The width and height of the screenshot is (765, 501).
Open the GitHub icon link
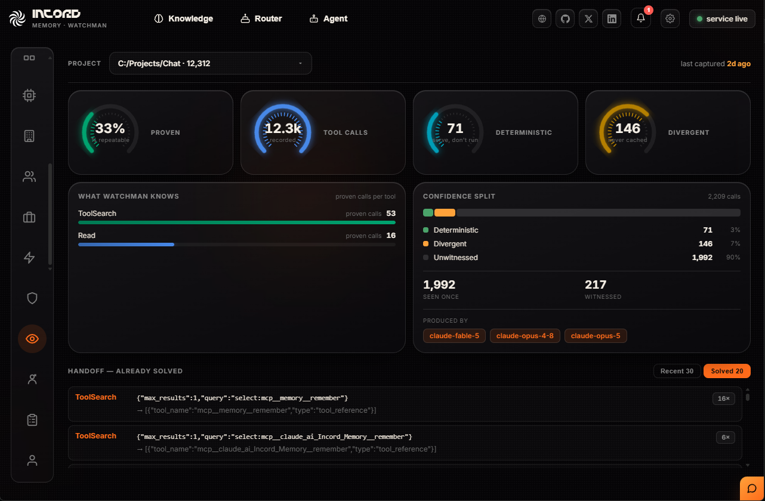[x=565, y=18]
